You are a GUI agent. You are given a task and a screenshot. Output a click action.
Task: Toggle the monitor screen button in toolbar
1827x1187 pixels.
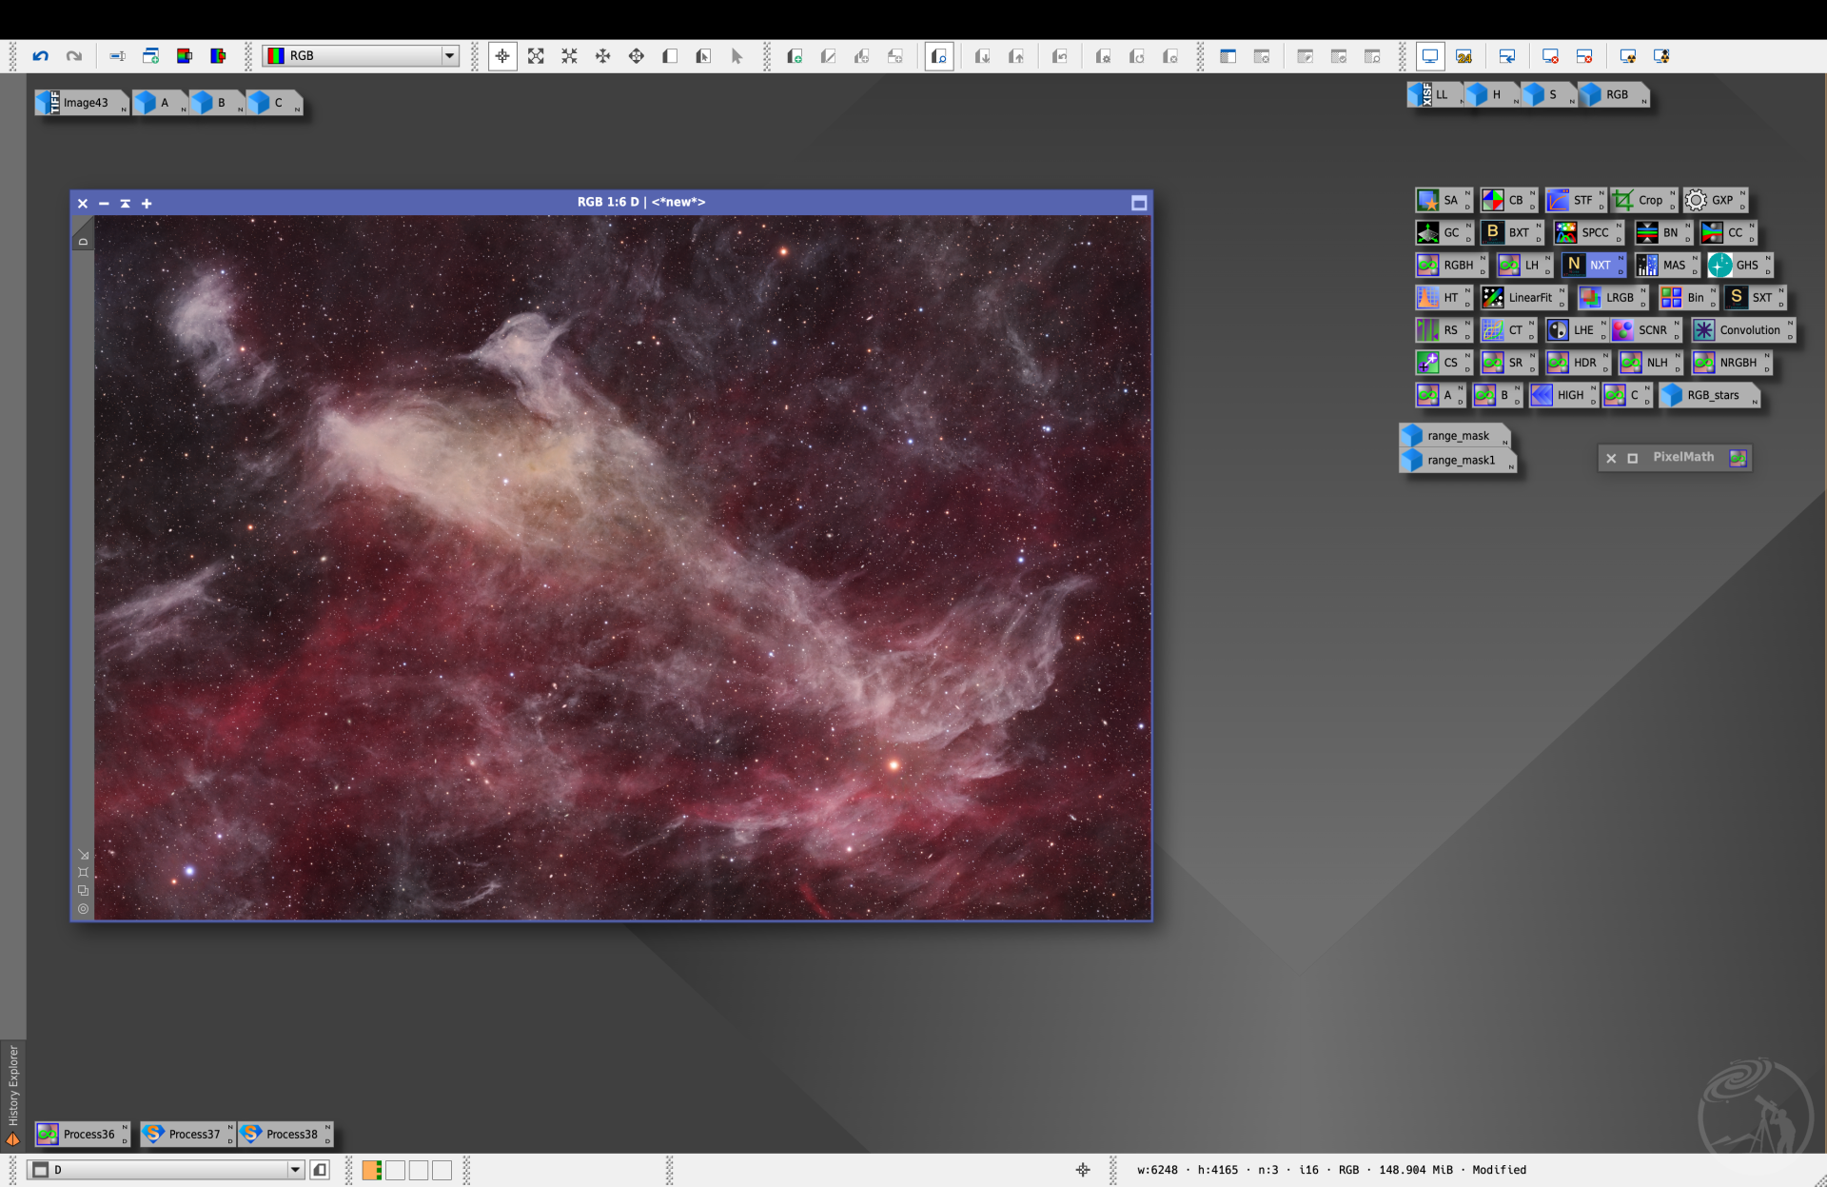pos(1430,56)
